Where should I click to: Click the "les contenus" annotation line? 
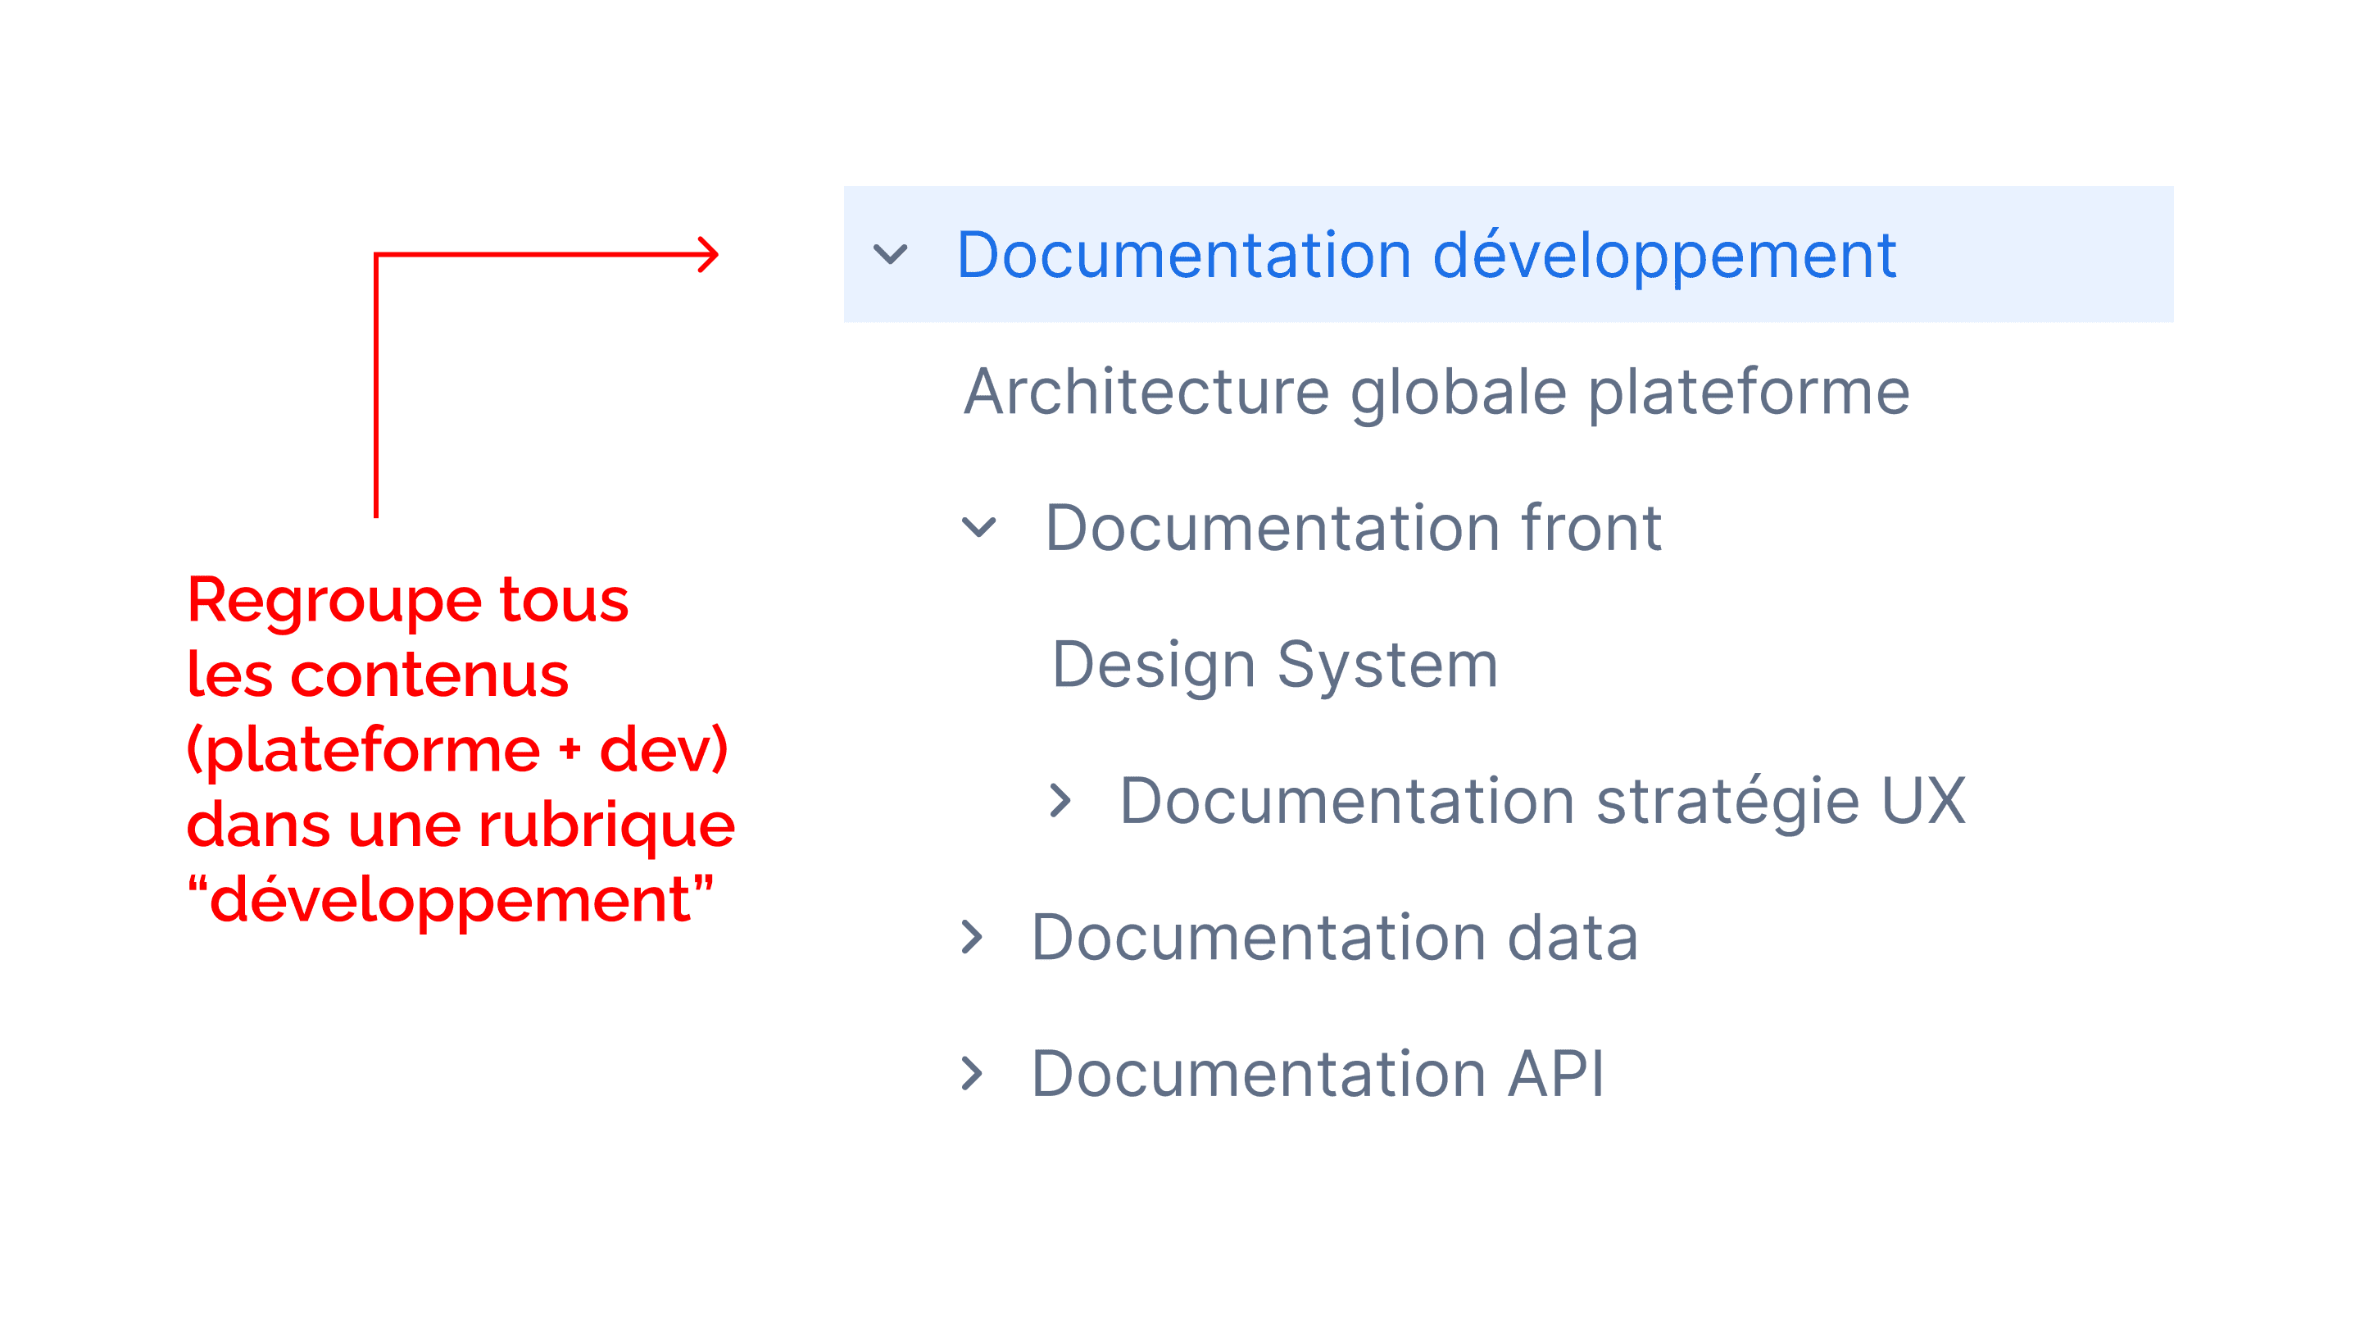point(378,675)
